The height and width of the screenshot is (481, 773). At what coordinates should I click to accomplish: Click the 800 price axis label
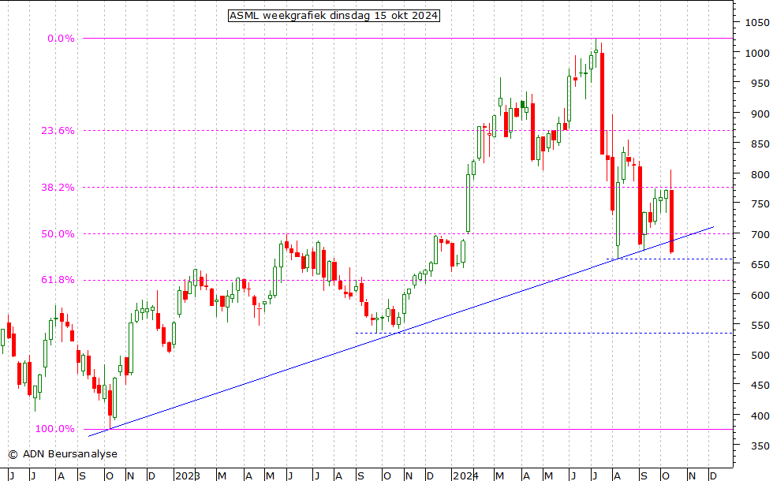pos(760,174)
